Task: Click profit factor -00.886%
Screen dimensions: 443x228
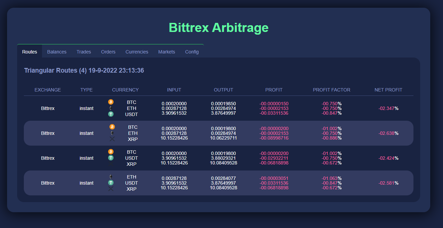Action: point(331,138)
